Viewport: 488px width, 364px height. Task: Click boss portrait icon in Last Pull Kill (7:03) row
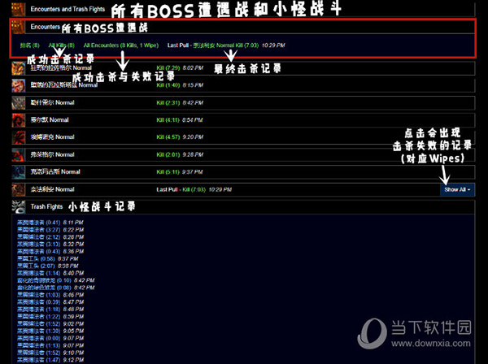pyautogui.click(x=18, y=189)
